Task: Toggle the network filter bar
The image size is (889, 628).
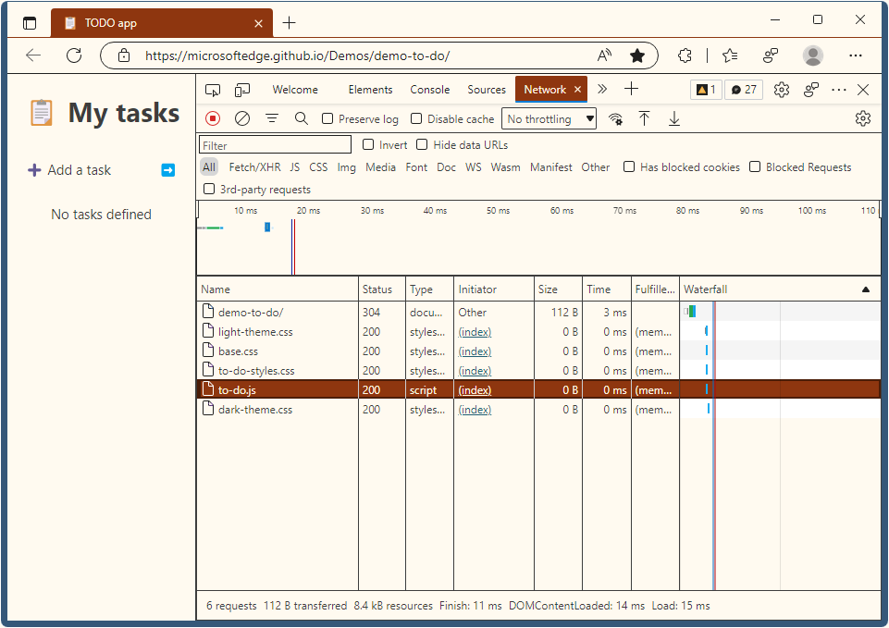Action: point(271,118)
